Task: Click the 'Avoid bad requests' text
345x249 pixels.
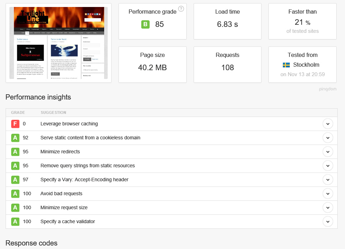Action: coord(62,193)
